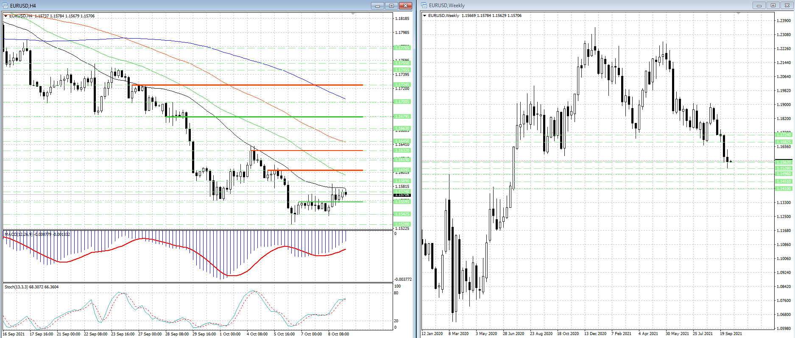Viewport: 795px width, 338px height.
Task: Click the 12 Jan 2020 date on Weekly axis
Action: pyautogui.click(x=432, y=334)
